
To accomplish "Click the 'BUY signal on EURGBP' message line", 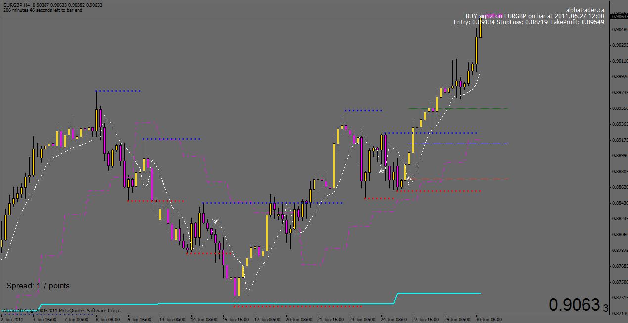I will click(535, 16).
